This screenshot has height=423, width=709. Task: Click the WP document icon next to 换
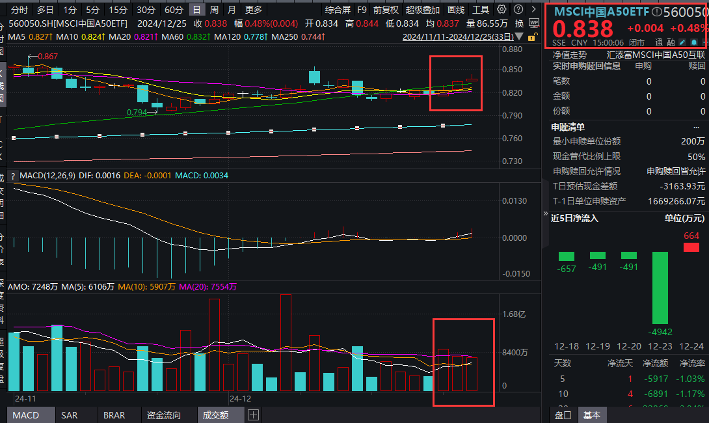point(533,22)
